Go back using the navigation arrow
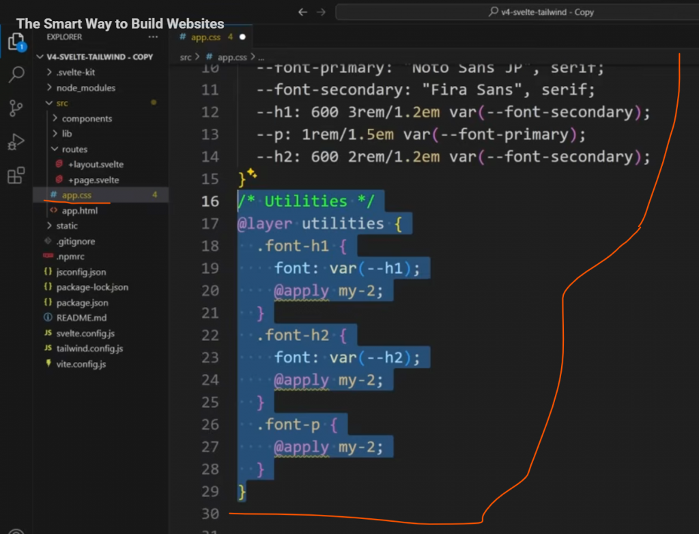Image resolution: width=699 pixels, height=534 pixels. [303, 12]
